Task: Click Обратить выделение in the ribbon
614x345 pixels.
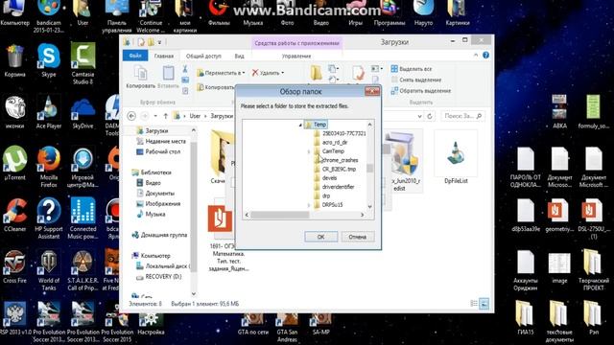Action: point(421,91)
